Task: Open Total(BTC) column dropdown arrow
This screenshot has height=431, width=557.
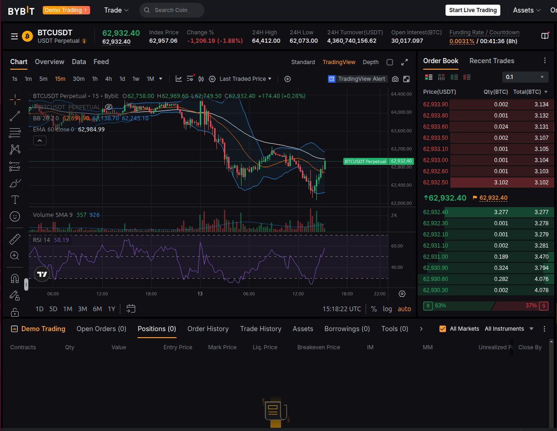Action: click(x=546, y=92)
